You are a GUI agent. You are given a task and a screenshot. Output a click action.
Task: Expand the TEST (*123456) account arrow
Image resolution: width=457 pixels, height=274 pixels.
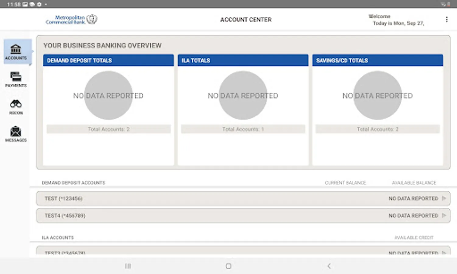444,198
